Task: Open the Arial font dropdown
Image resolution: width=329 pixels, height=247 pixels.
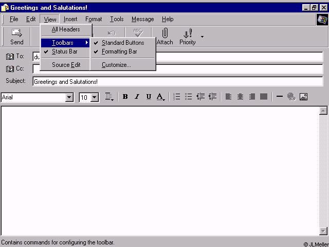Action: [x=69, y=97]
